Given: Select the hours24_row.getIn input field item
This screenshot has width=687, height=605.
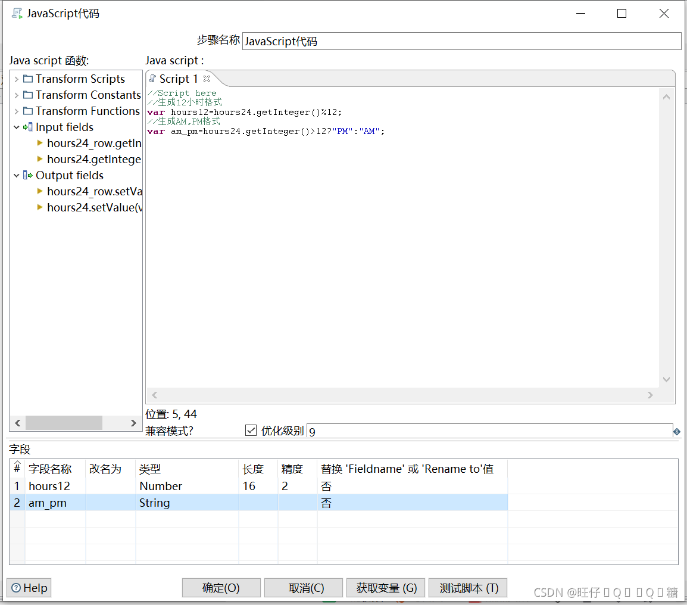Looking at the screenshot, I should (x=93, y=144).
